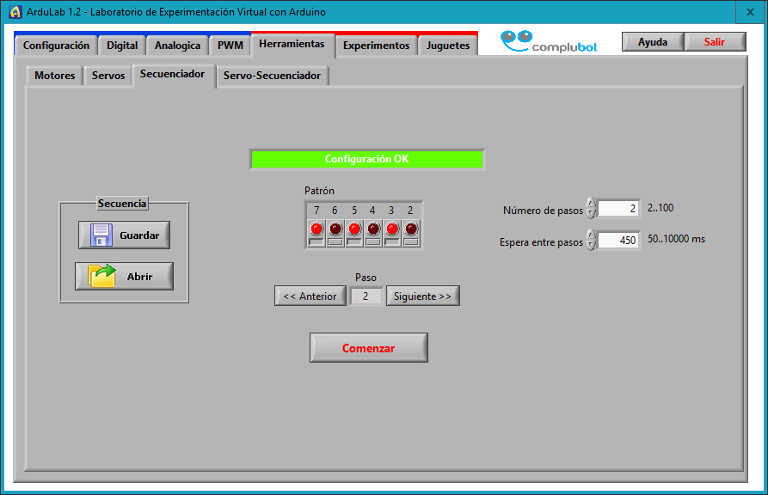Screen dimensions: 768x495
Task: Toggle the pattern LED for pin 2
Action: click(x=411, y=229)
